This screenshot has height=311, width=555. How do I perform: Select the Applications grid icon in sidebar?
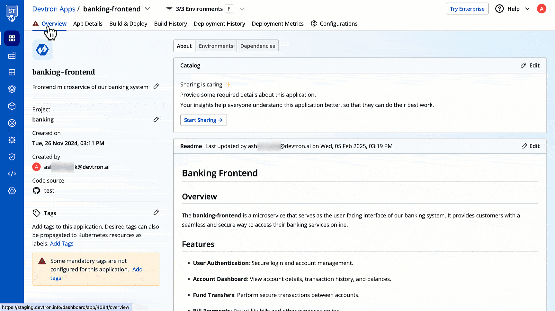(x=12, y=38)
